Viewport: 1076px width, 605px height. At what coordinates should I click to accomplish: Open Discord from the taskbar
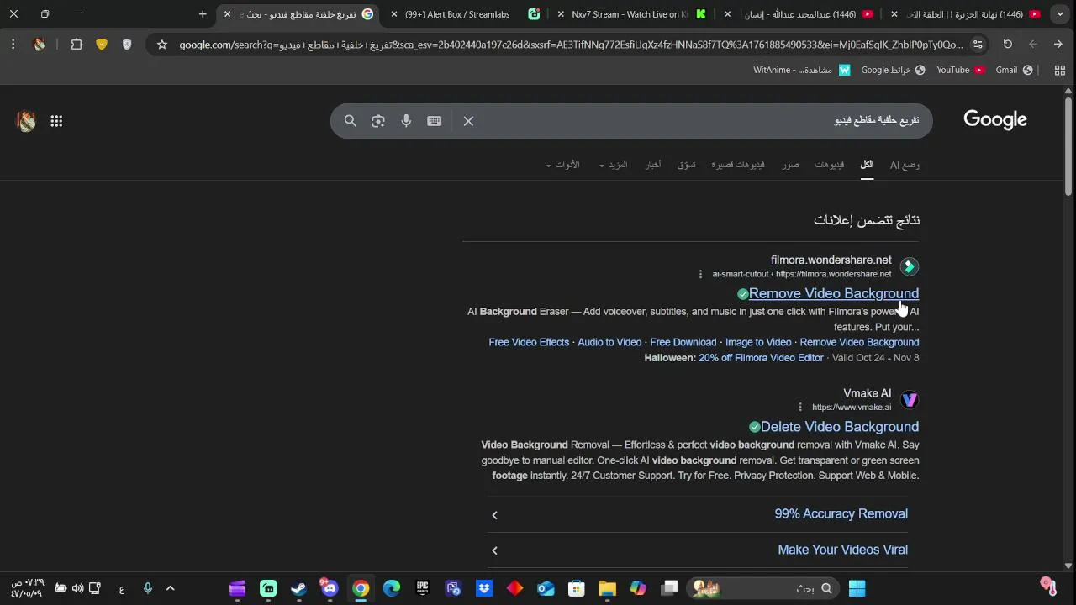[x=330, y=588]
